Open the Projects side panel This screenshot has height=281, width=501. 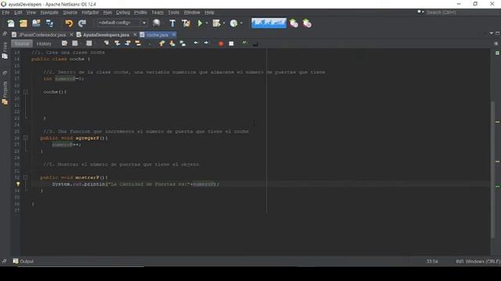coord(5,92)
